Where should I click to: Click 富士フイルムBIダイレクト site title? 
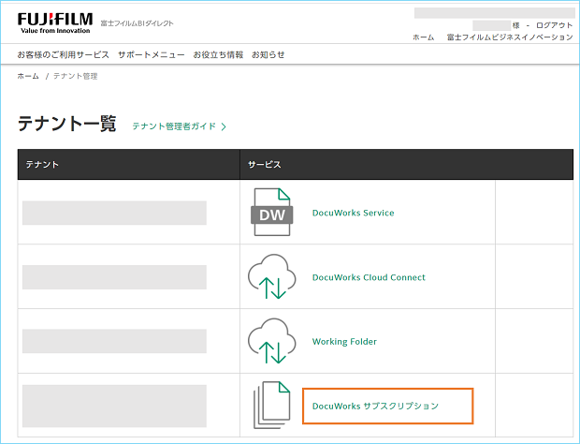point(137,23)
